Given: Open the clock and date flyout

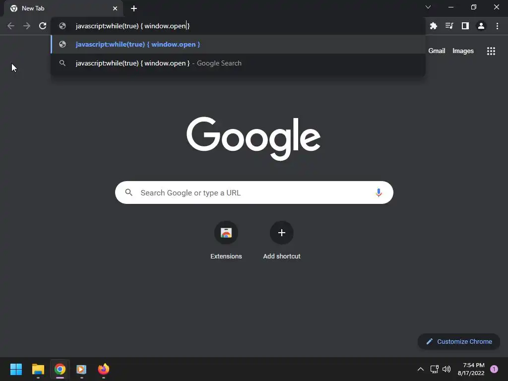Looking at the screenshot, I should click(x=471, y=369).
